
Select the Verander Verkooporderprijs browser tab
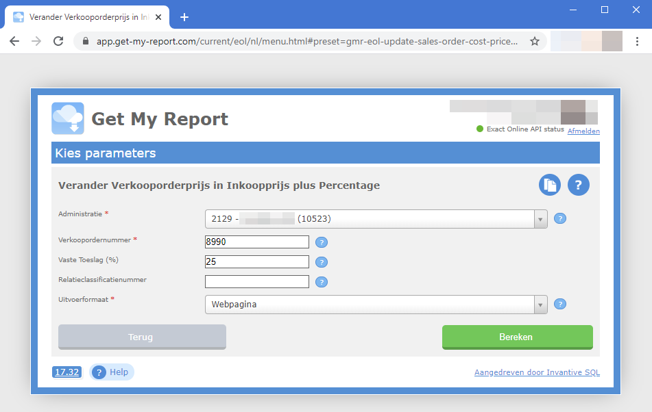tap(87, 17)
